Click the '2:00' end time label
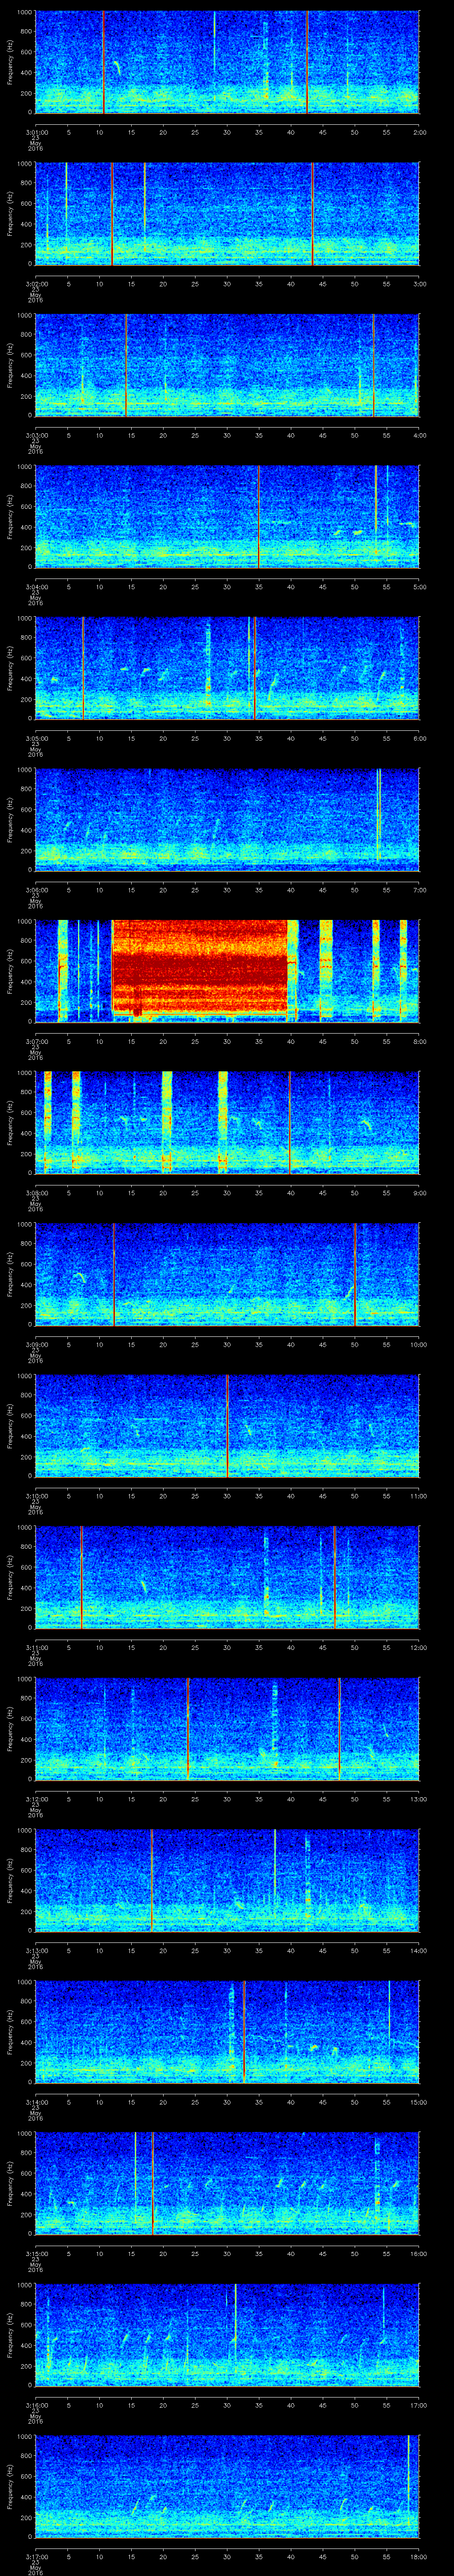 [419, 131]
